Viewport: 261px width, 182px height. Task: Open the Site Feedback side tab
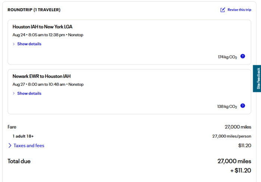point(257,79)
